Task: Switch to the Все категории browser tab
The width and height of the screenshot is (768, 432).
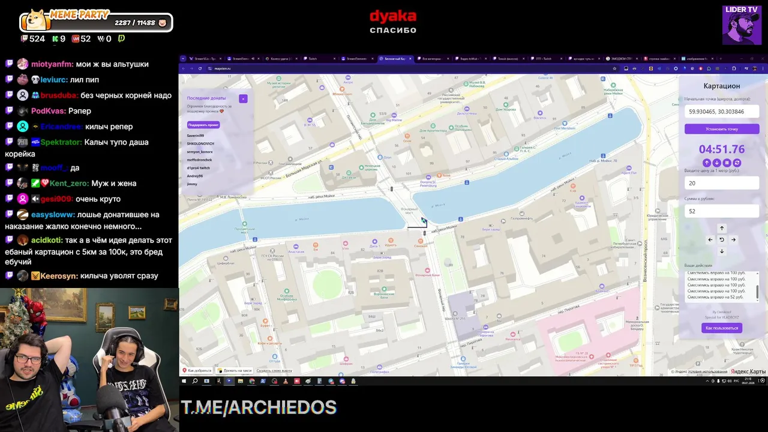Action: [432, 59]
